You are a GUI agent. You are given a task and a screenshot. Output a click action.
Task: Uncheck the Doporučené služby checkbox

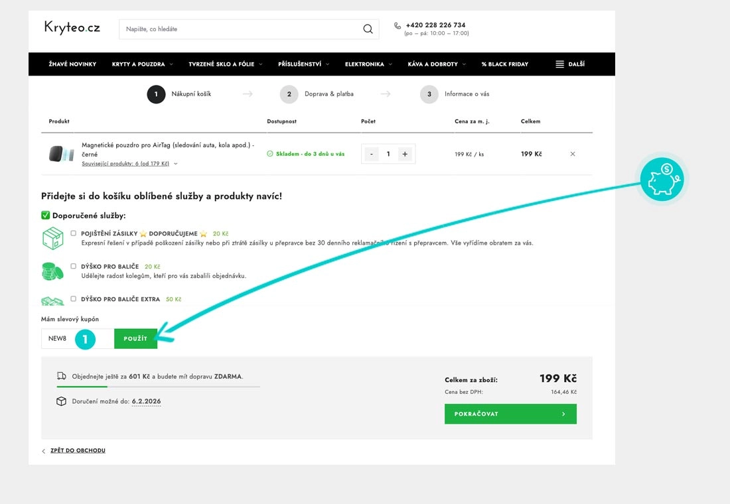45,215
